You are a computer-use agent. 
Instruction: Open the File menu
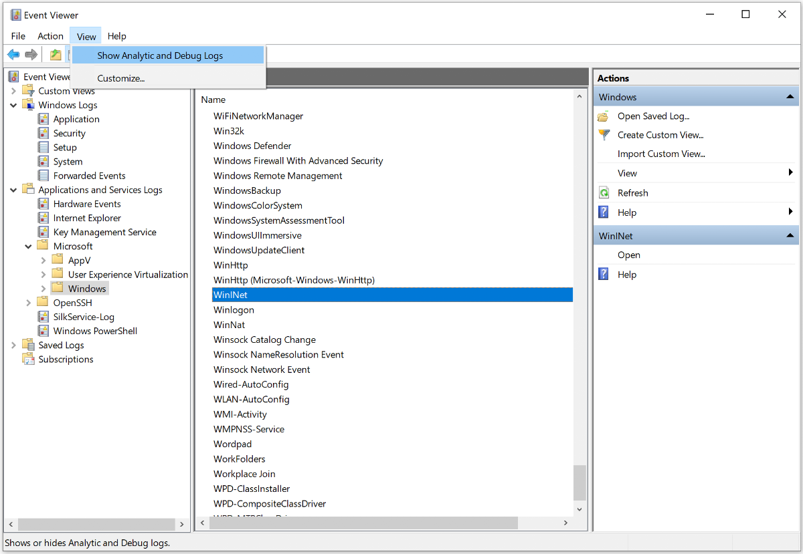18,36
